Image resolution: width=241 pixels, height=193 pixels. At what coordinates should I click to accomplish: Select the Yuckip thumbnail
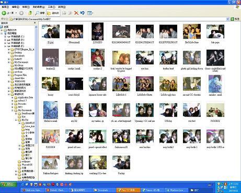coord(121,163)
